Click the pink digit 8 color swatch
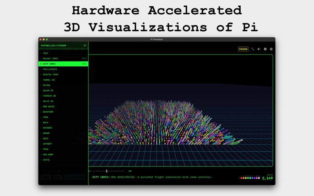This screenshot has height=196, width=314. [257, 178]
